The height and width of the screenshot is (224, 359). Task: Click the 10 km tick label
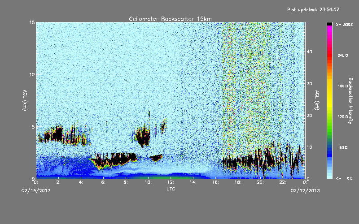(32, 74)
